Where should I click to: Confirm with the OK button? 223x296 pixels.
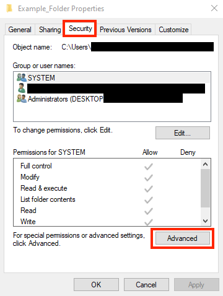pyautogui.click(x=96, y=285)
